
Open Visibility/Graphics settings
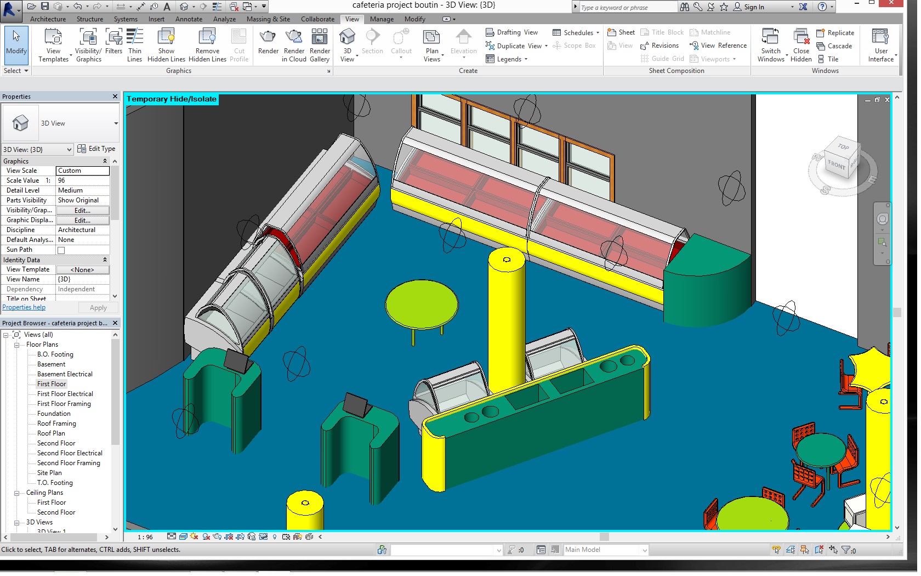(88, 45)
